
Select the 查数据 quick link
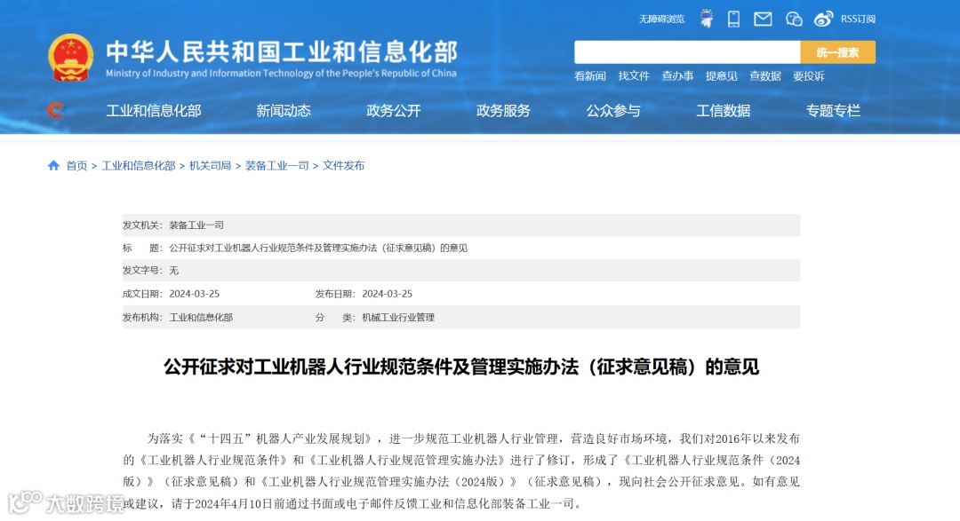coord(765,75)
